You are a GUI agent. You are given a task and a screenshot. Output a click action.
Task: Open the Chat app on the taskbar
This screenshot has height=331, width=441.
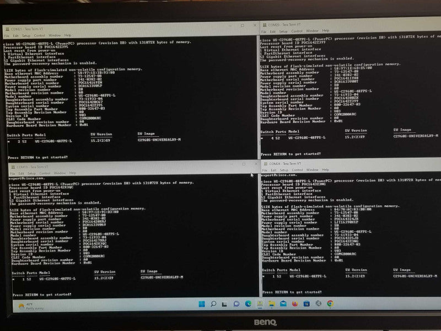[236, 304]
